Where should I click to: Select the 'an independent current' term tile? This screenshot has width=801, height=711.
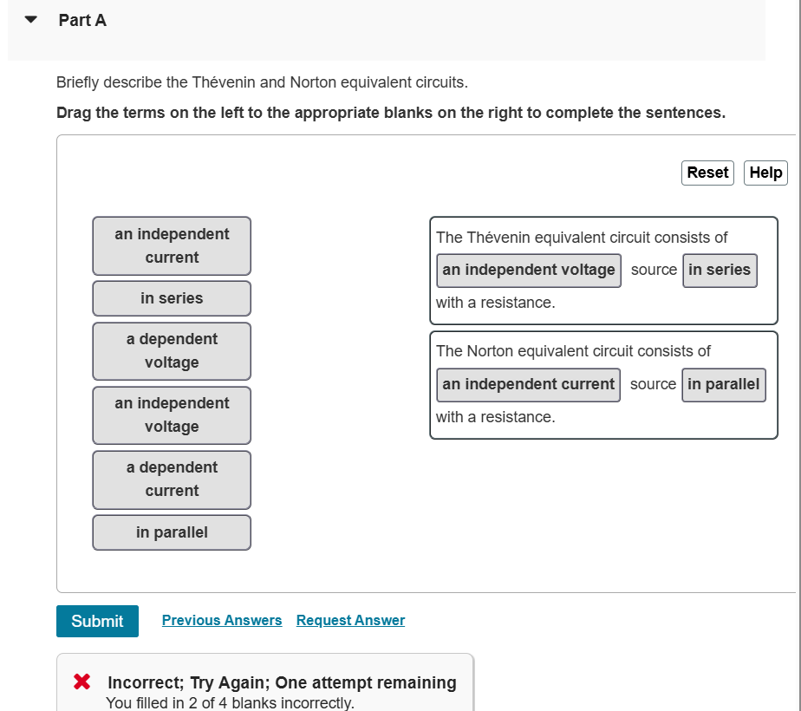pyautogui.click(x=171, y=245)
